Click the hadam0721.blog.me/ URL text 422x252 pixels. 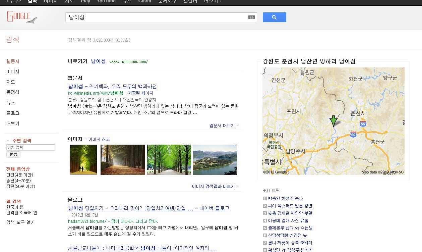coord(87,221)
